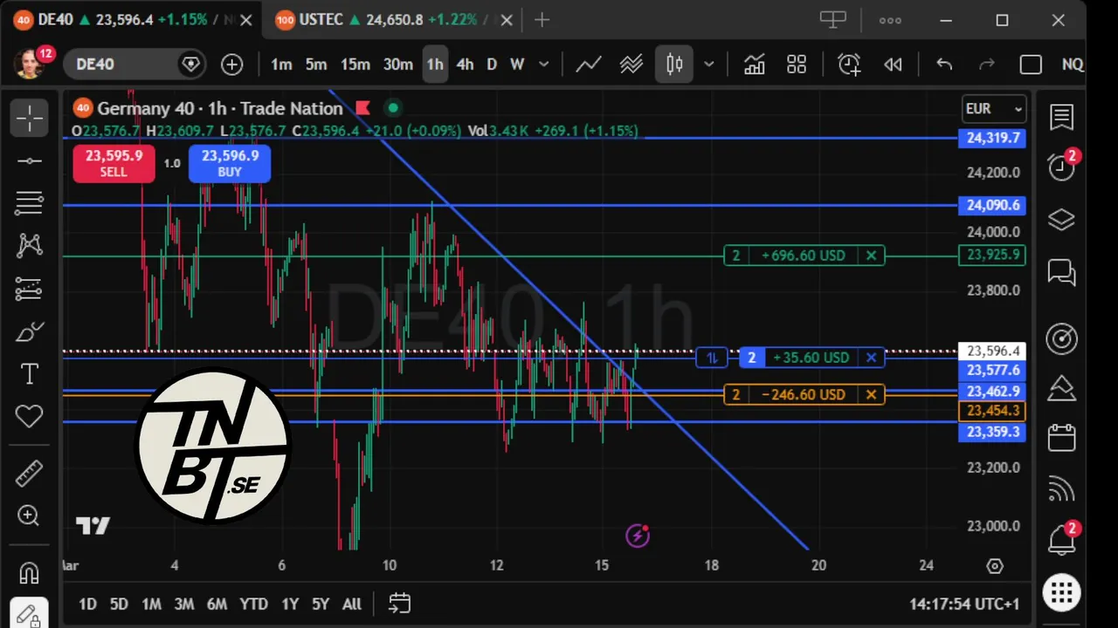Open the user profile avatar menu

pos(29,64)
